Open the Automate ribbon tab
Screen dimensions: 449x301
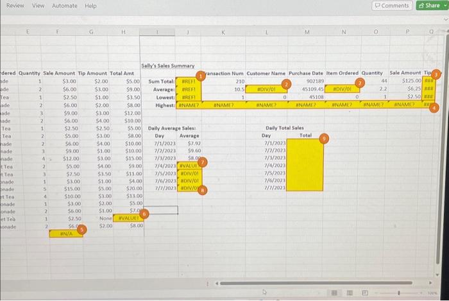(64, 6)
